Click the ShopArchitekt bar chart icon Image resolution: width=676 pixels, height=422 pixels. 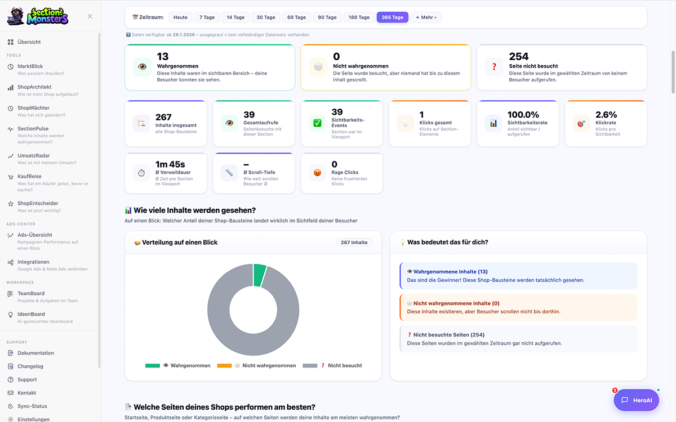tap(11, 88)
